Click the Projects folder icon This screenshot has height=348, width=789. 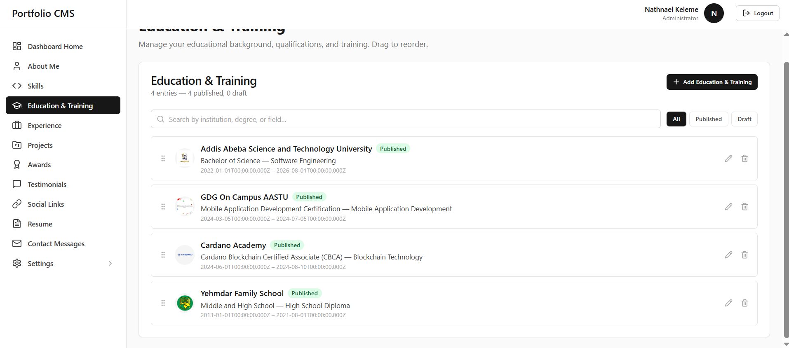click(17, 145)
